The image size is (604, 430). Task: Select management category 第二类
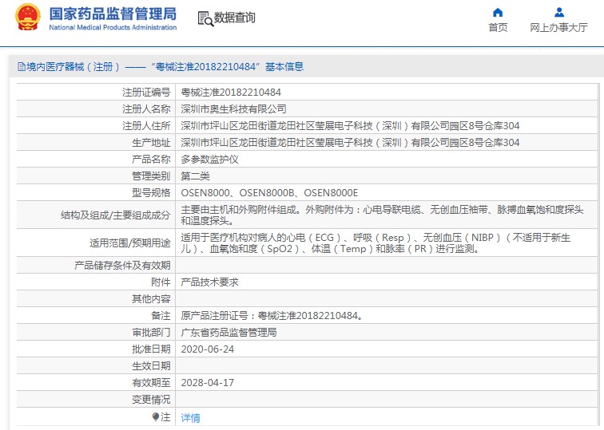[195, 176]
